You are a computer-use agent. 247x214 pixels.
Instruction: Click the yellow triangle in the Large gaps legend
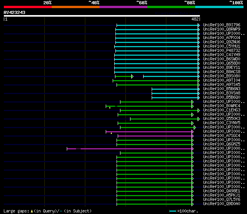32,211
